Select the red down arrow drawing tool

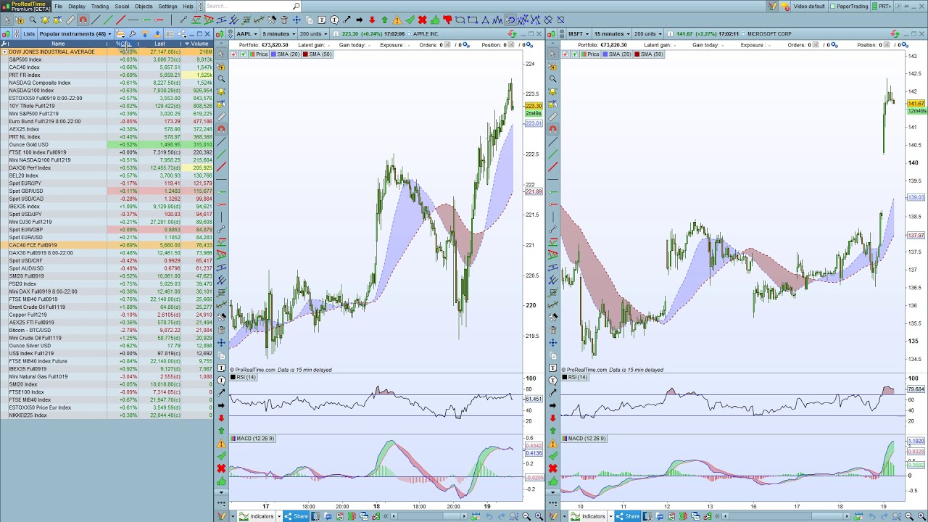[372, 20]
